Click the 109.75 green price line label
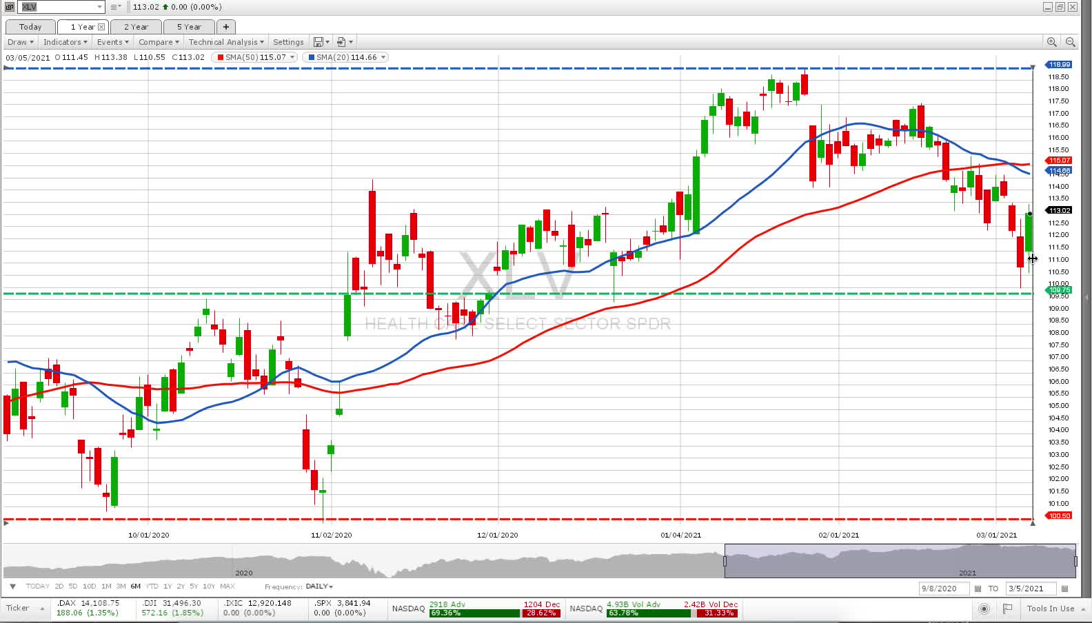 coord(1059,290)
